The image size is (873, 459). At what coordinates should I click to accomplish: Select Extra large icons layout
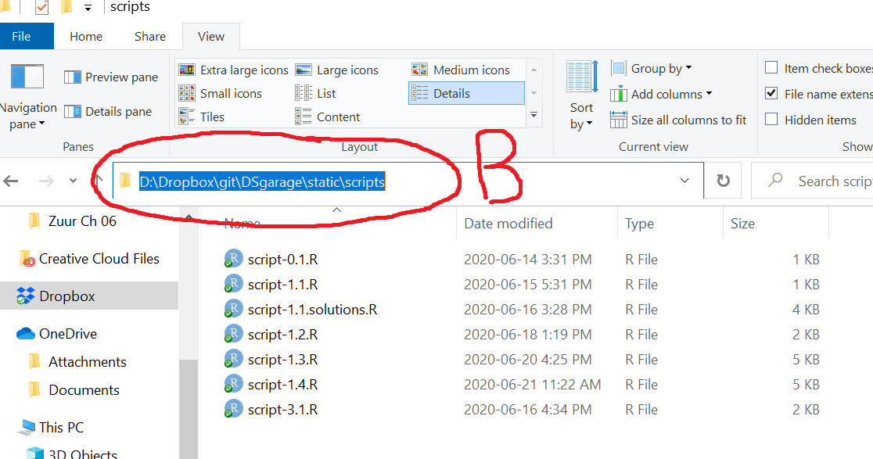pos(233,70)
